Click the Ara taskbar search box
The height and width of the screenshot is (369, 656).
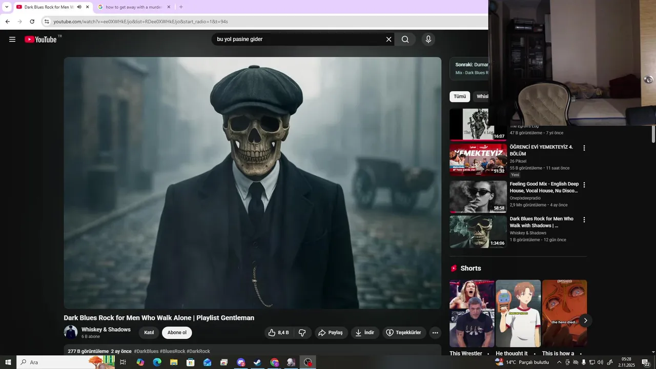[66, 362]
